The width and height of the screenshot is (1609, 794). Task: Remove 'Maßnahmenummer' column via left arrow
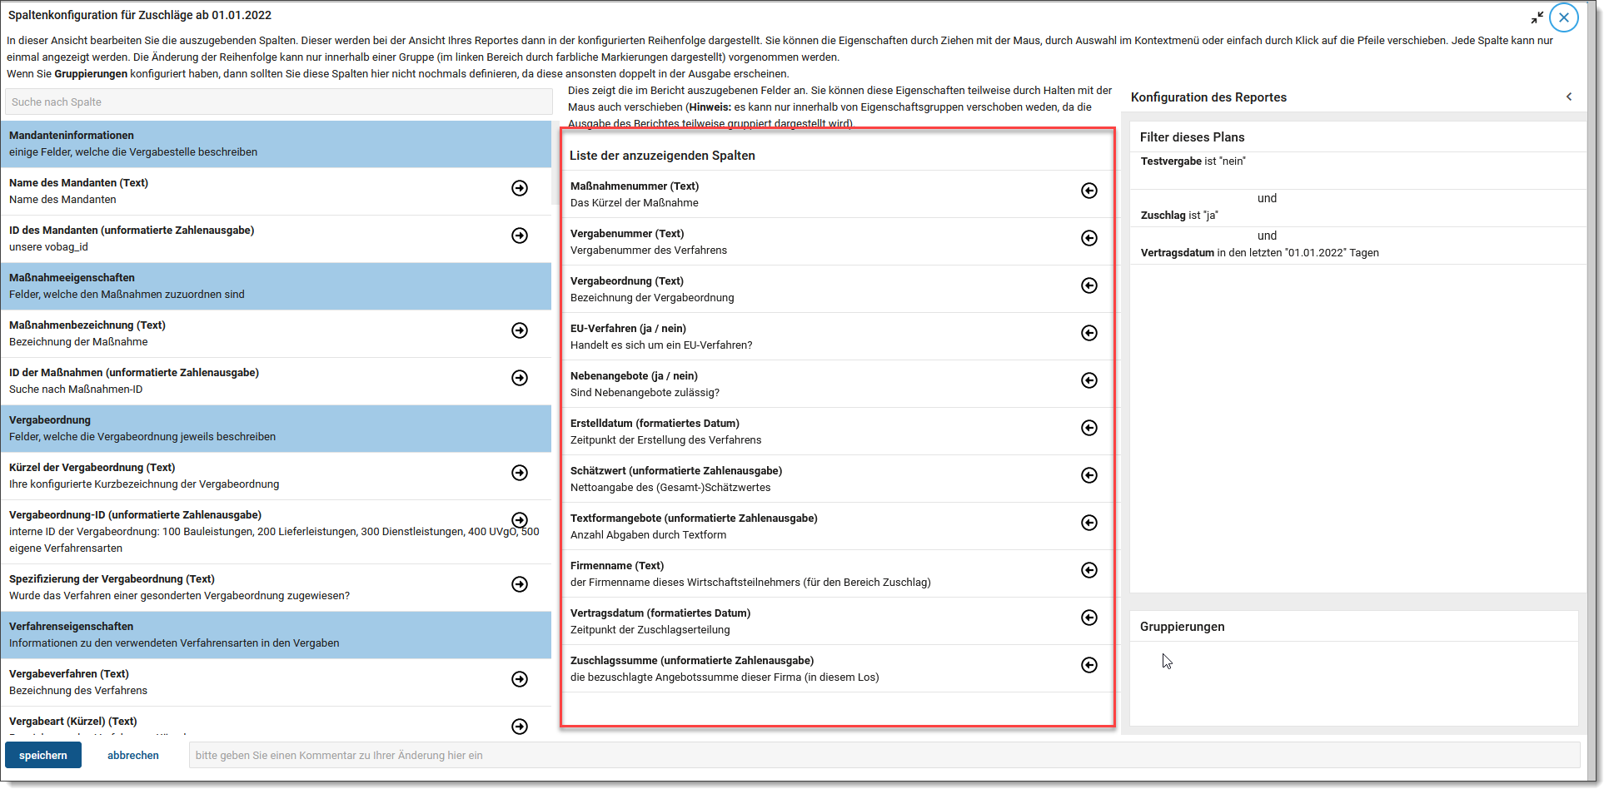[x=1089, y=191]
